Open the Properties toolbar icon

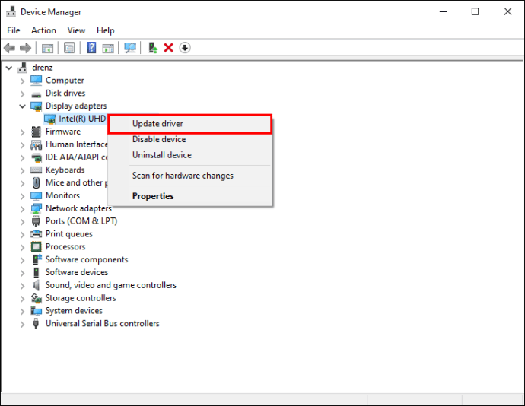(69, 48)
